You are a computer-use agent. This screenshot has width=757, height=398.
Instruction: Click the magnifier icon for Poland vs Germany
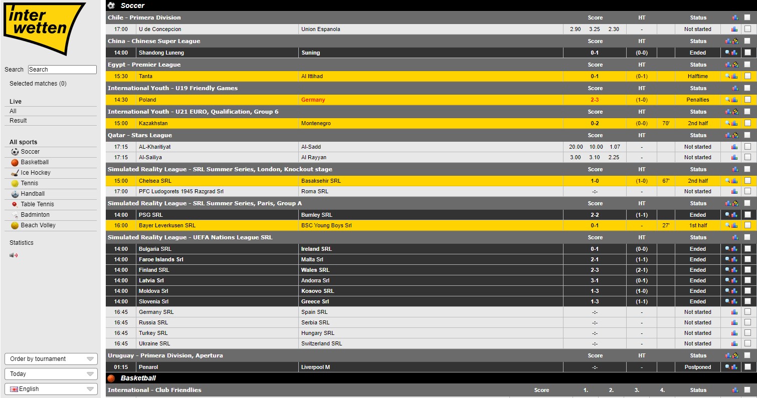point(727,100)
